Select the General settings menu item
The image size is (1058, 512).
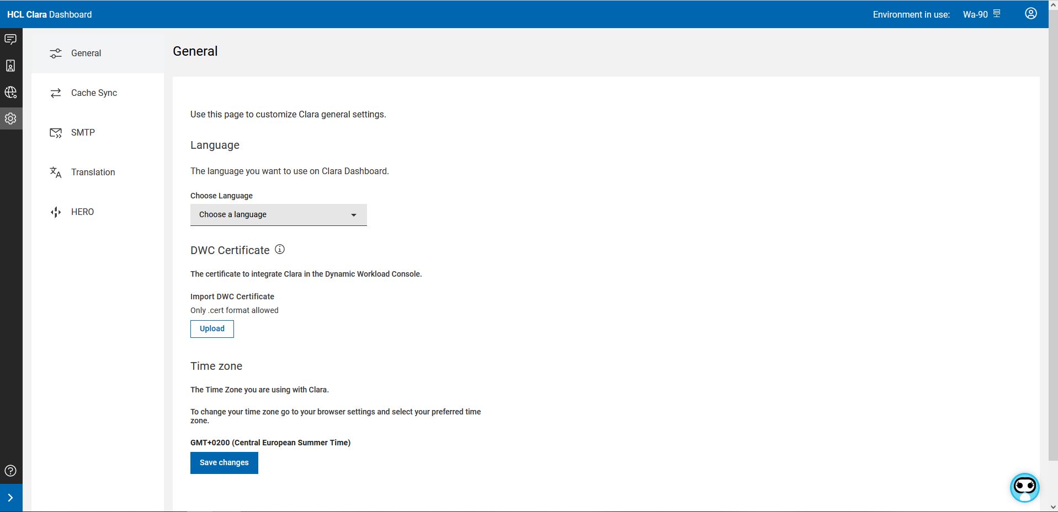coord(98,53)
